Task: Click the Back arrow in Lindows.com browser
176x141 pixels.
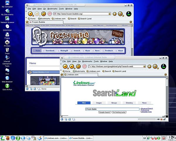Action: 65,66
